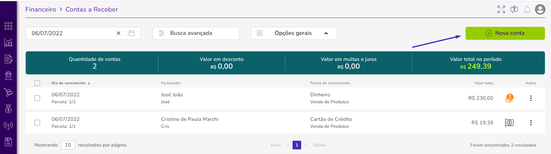Open user profile avatar

point(540,9)
